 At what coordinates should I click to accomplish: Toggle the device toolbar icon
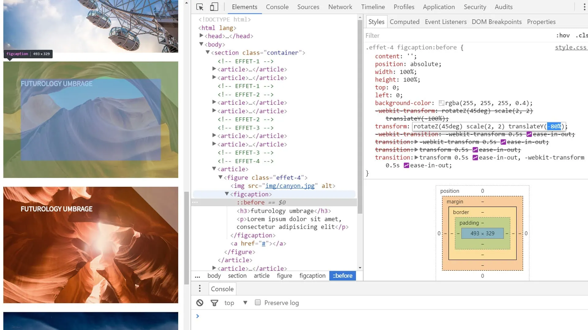coord(214,7)
